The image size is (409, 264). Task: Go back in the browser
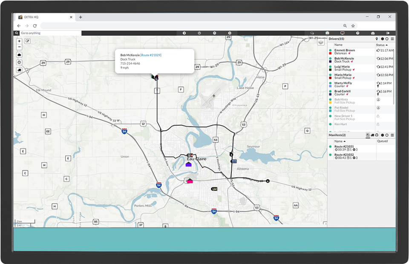coord(19,26)
